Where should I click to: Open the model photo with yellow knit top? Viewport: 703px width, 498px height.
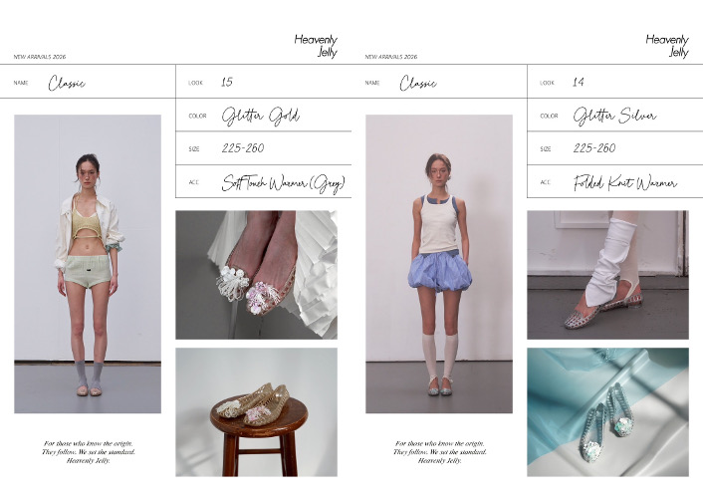(88, 264)
